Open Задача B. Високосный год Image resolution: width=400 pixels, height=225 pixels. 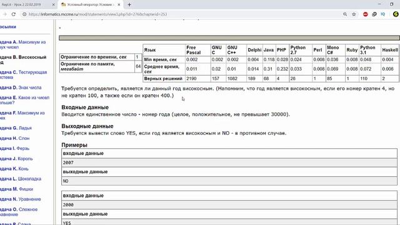click(x=23, y=60)
